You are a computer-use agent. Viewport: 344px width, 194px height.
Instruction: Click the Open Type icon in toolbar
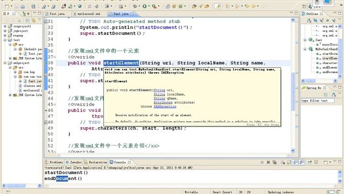(x=194, y=6)
